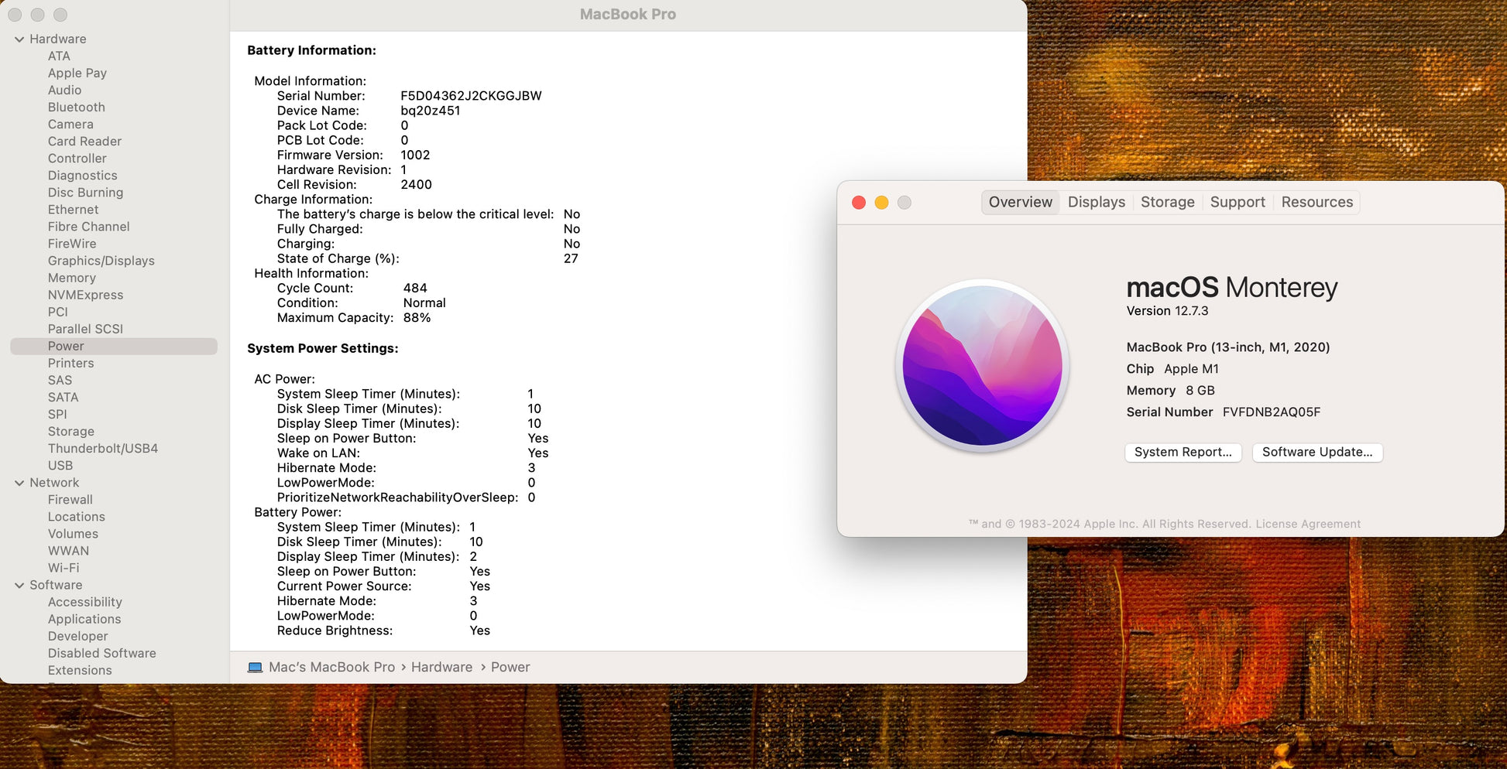
Task: Collapse the Hardware section in sidebar
Action: coord(19,39)
